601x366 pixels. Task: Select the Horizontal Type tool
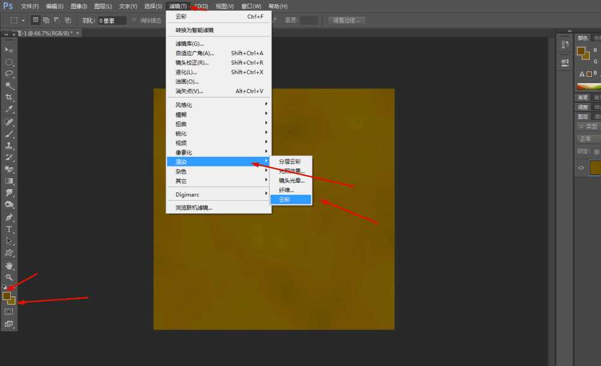[x=8, y=228]
